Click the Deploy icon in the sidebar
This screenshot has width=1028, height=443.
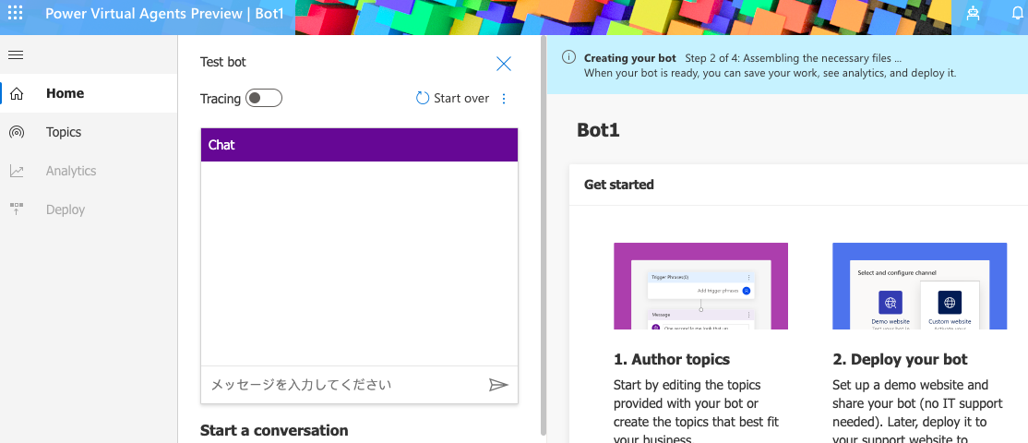pyautogui.click(x=17, y=210)
